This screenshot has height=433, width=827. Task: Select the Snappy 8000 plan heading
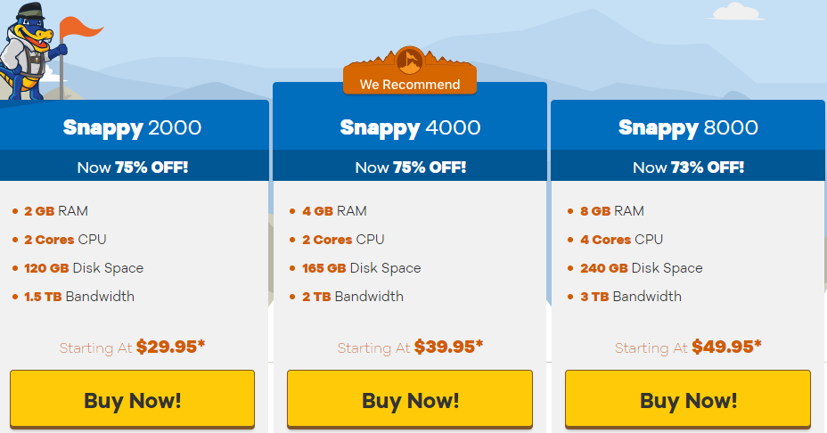688,127
